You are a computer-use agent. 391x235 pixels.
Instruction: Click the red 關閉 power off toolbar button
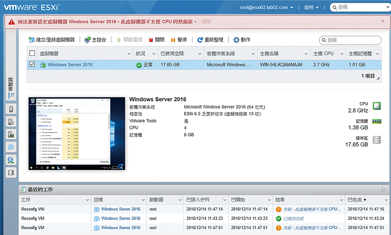pyautogui.click(x=157, y=40)
